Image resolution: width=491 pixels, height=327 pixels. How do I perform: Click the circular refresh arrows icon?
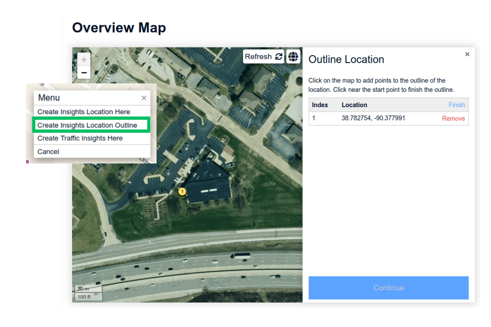(x=280, y=56)
